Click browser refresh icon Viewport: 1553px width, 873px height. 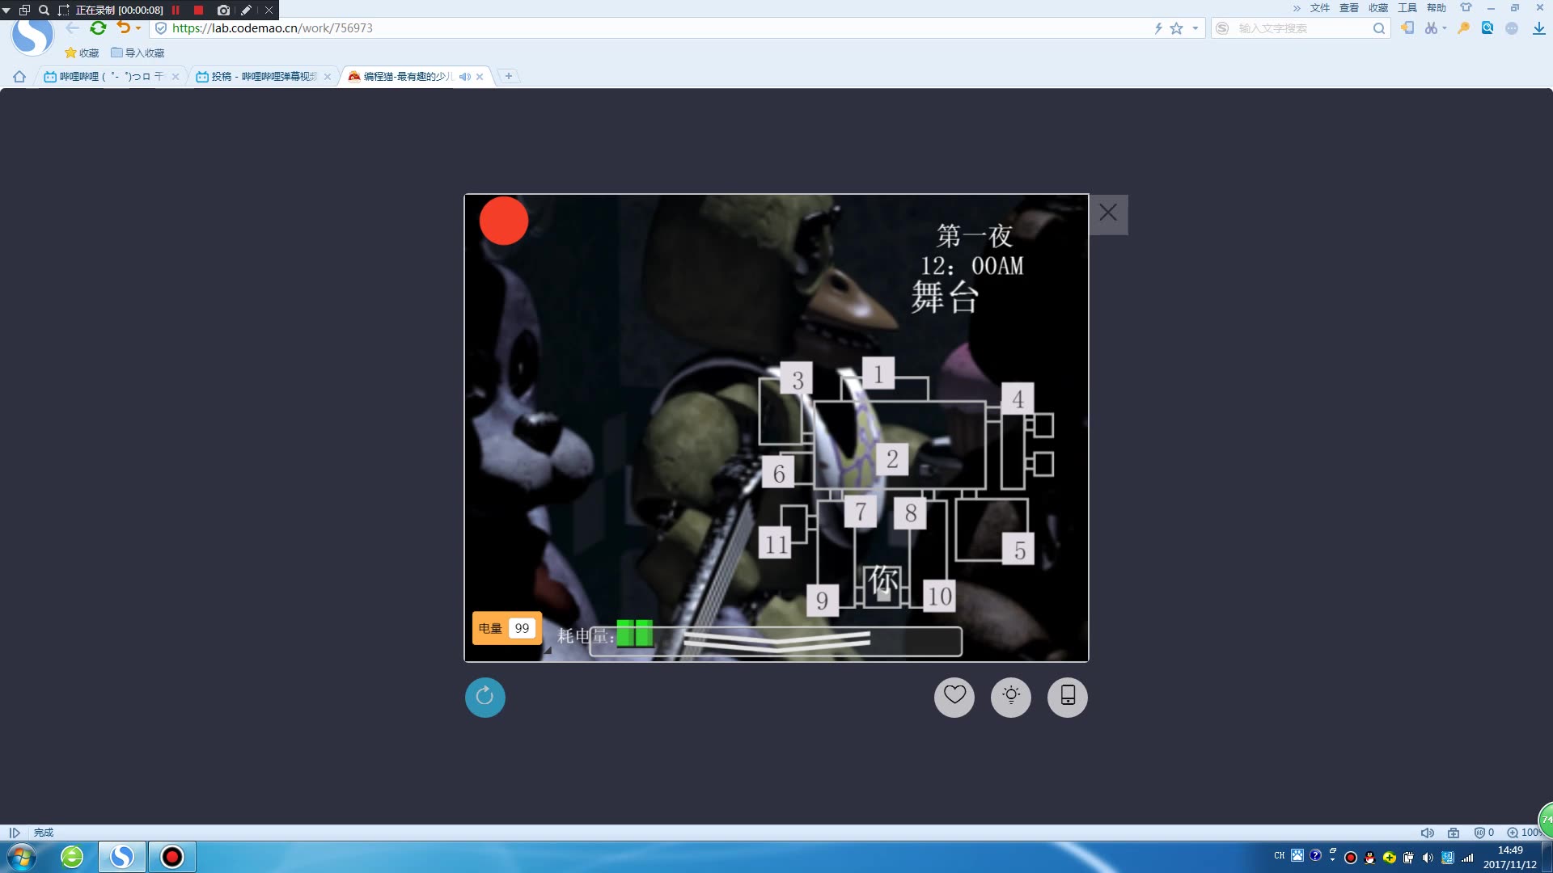98,28
